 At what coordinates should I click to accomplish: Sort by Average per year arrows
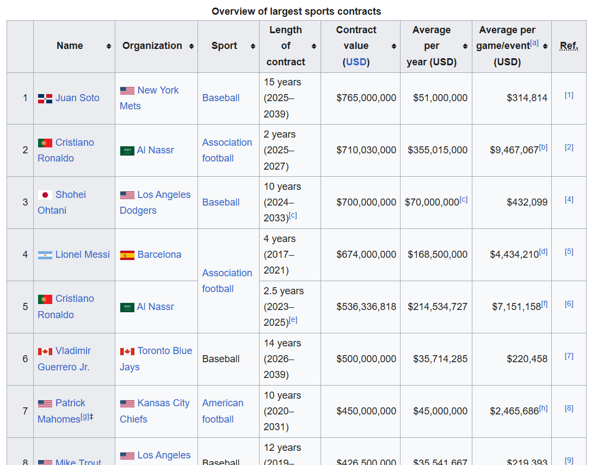tap(465, 46)
